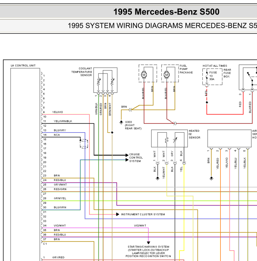Click the "RED/BLU" label at pin 36

[60, 235]
